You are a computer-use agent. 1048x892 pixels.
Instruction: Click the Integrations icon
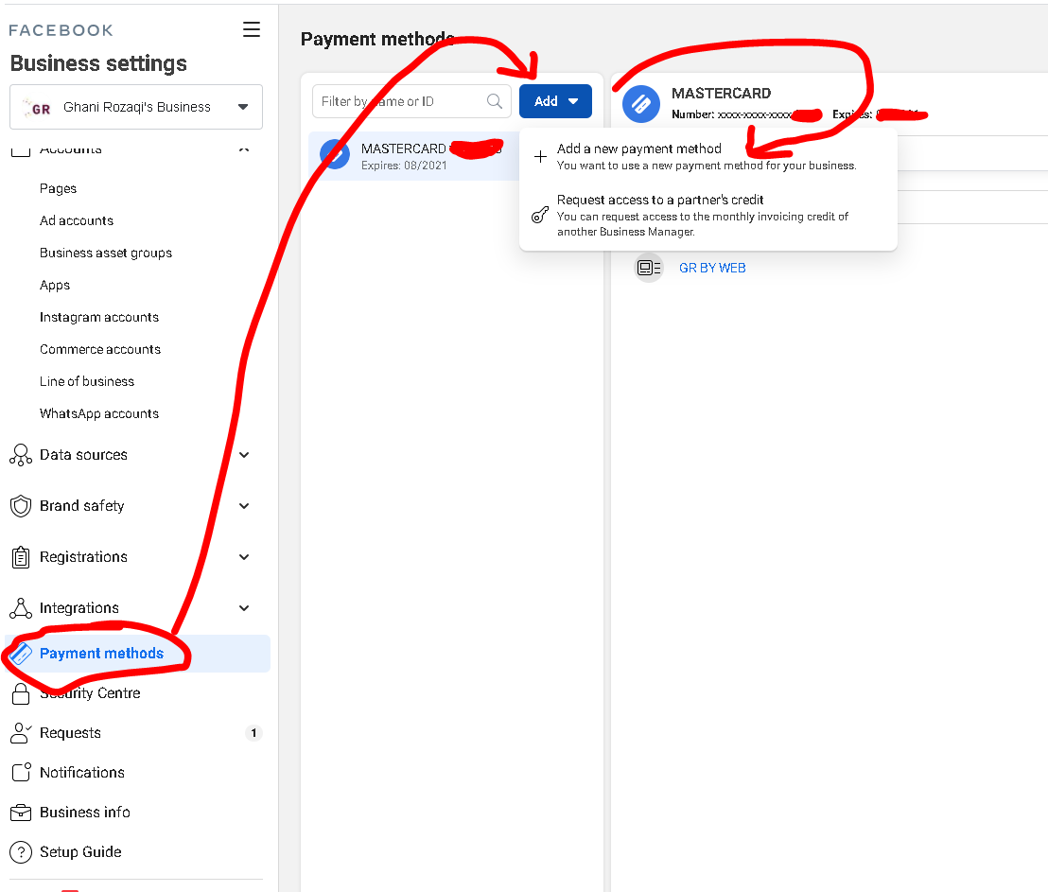[21, 608]
